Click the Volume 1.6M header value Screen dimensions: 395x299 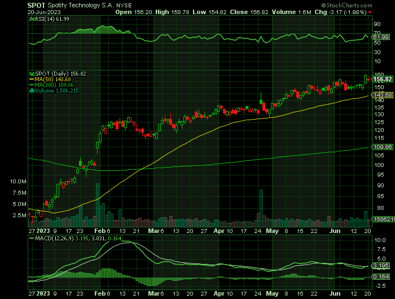(x=292, y=12)
